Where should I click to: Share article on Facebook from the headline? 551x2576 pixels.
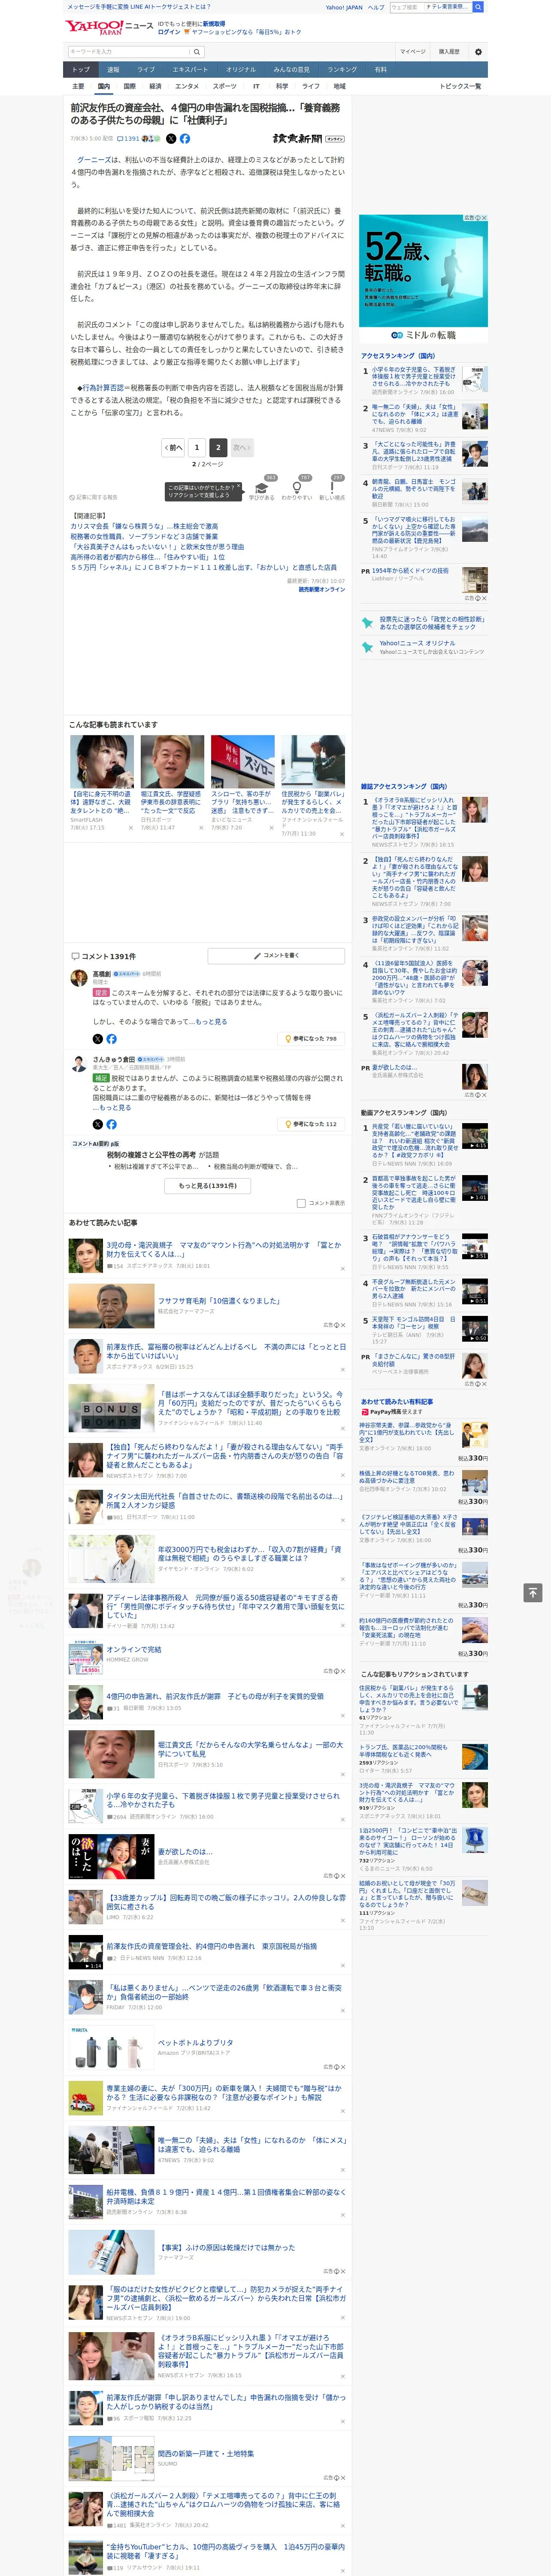pos(185,139)
